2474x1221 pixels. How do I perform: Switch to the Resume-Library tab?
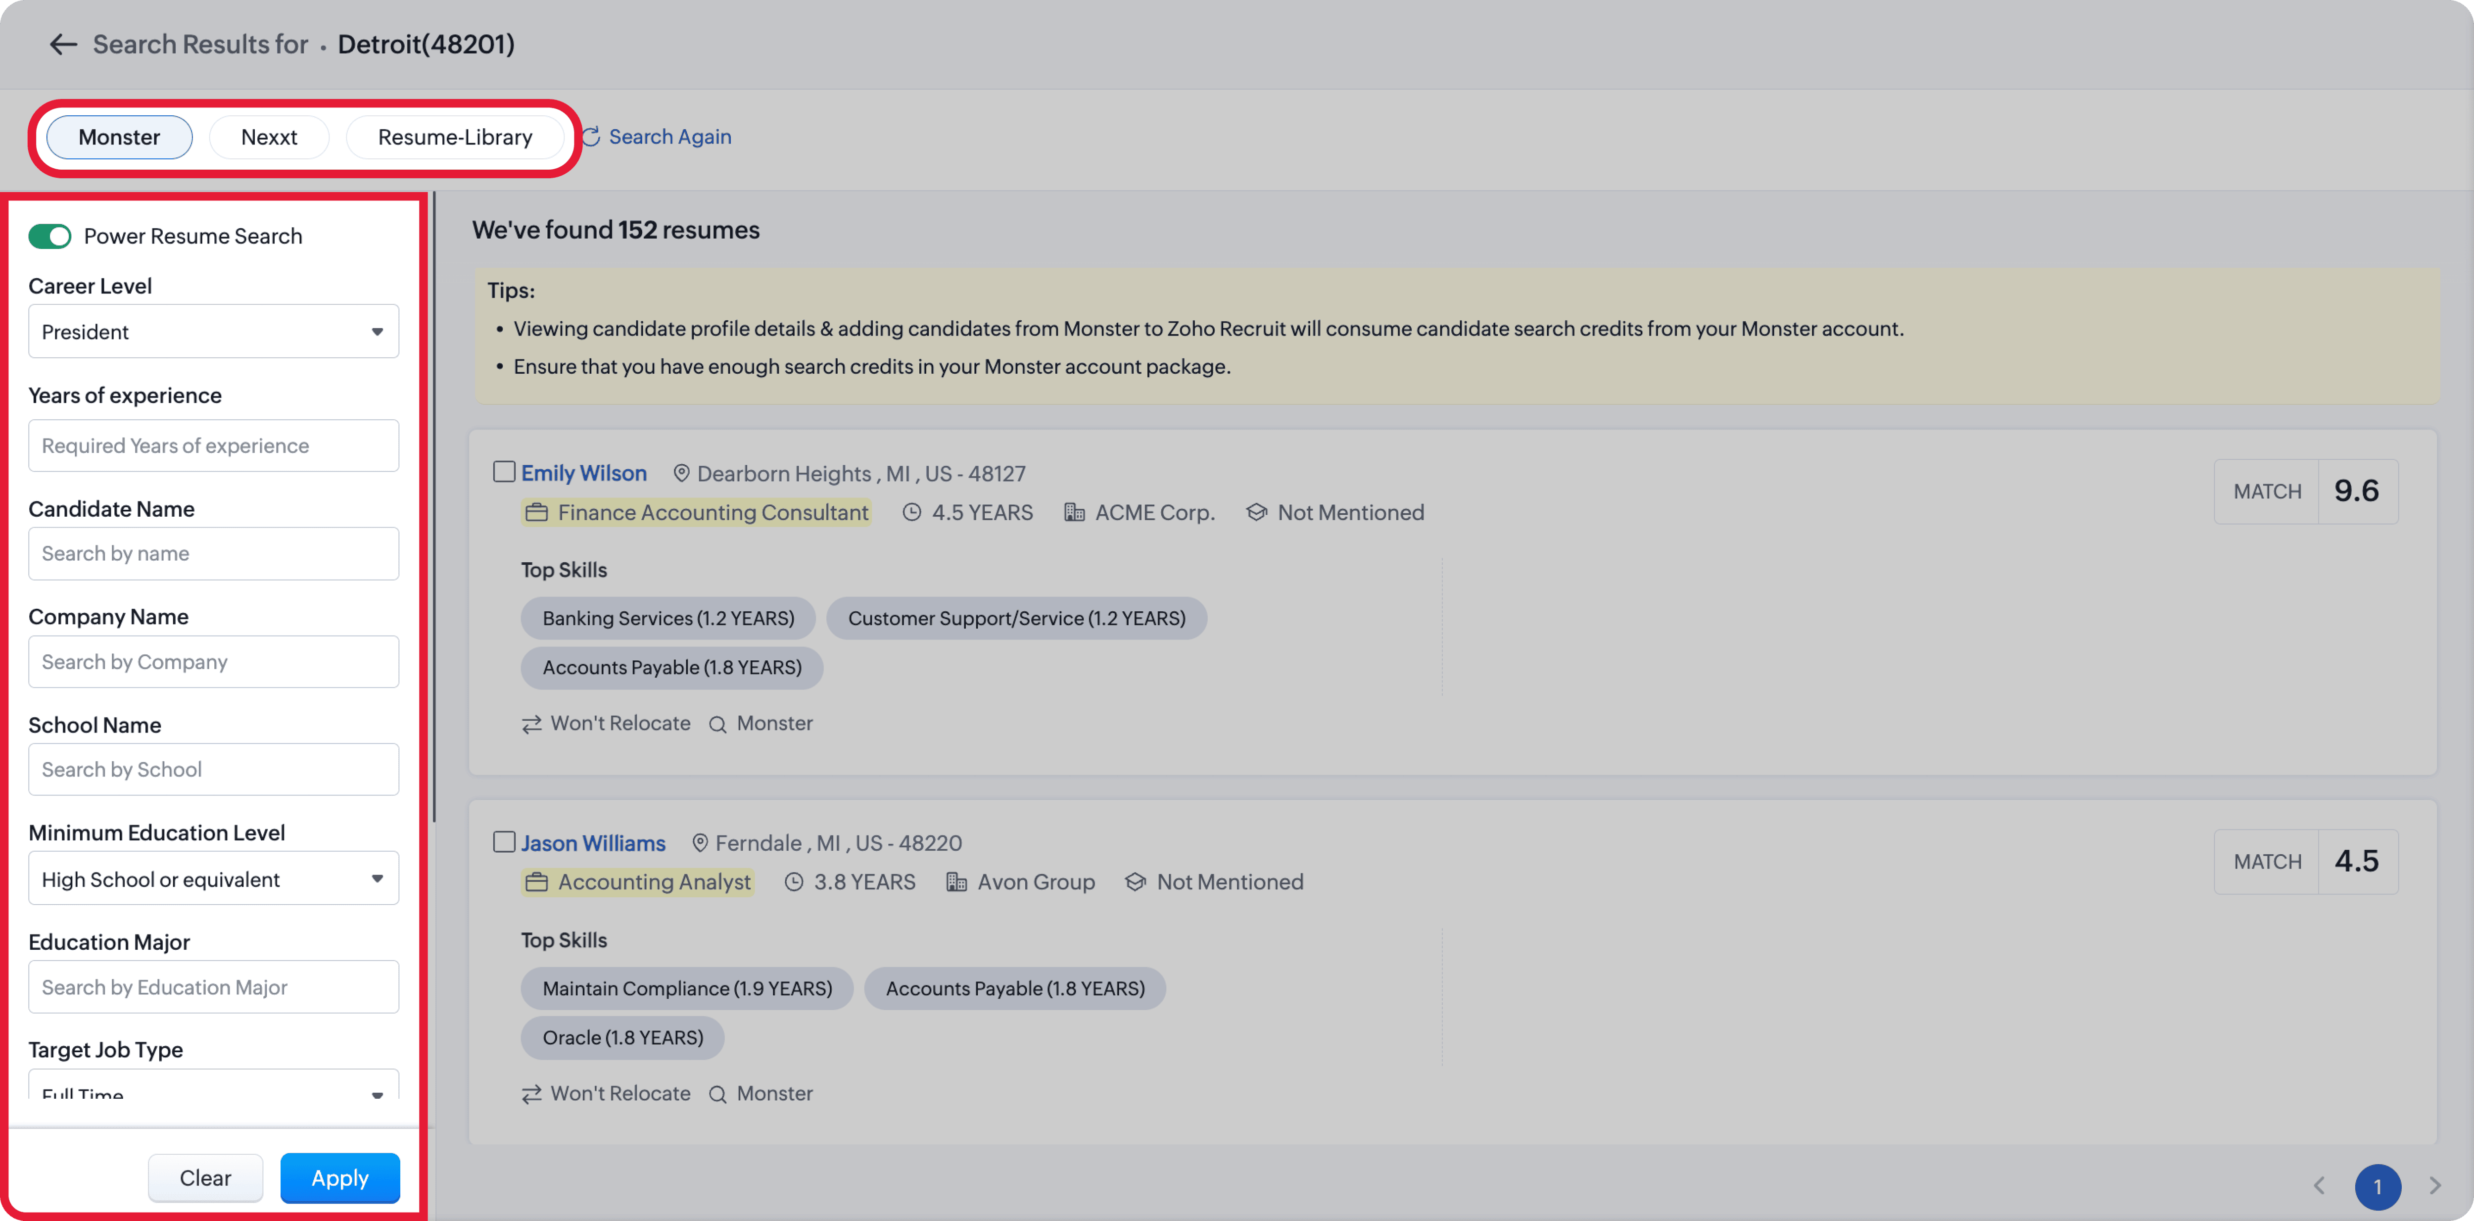(x=455, y=138)
